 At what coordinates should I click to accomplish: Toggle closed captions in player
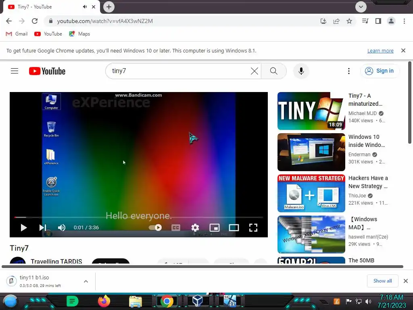click(176, 228)
